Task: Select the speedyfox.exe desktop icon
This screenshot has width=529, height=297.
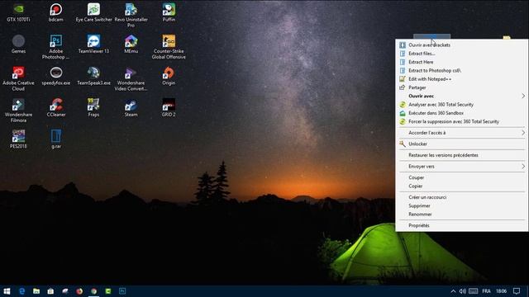Action: 55,76
